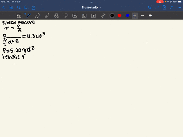This screenshot has height=137, width=183.
Task: Select the Lasso selection tool
Action: point(66,16)
